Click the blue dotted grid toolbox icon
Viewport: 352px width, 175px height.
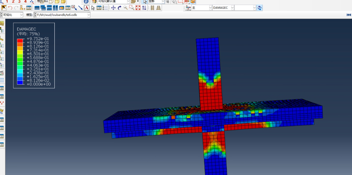click(2, 80)
